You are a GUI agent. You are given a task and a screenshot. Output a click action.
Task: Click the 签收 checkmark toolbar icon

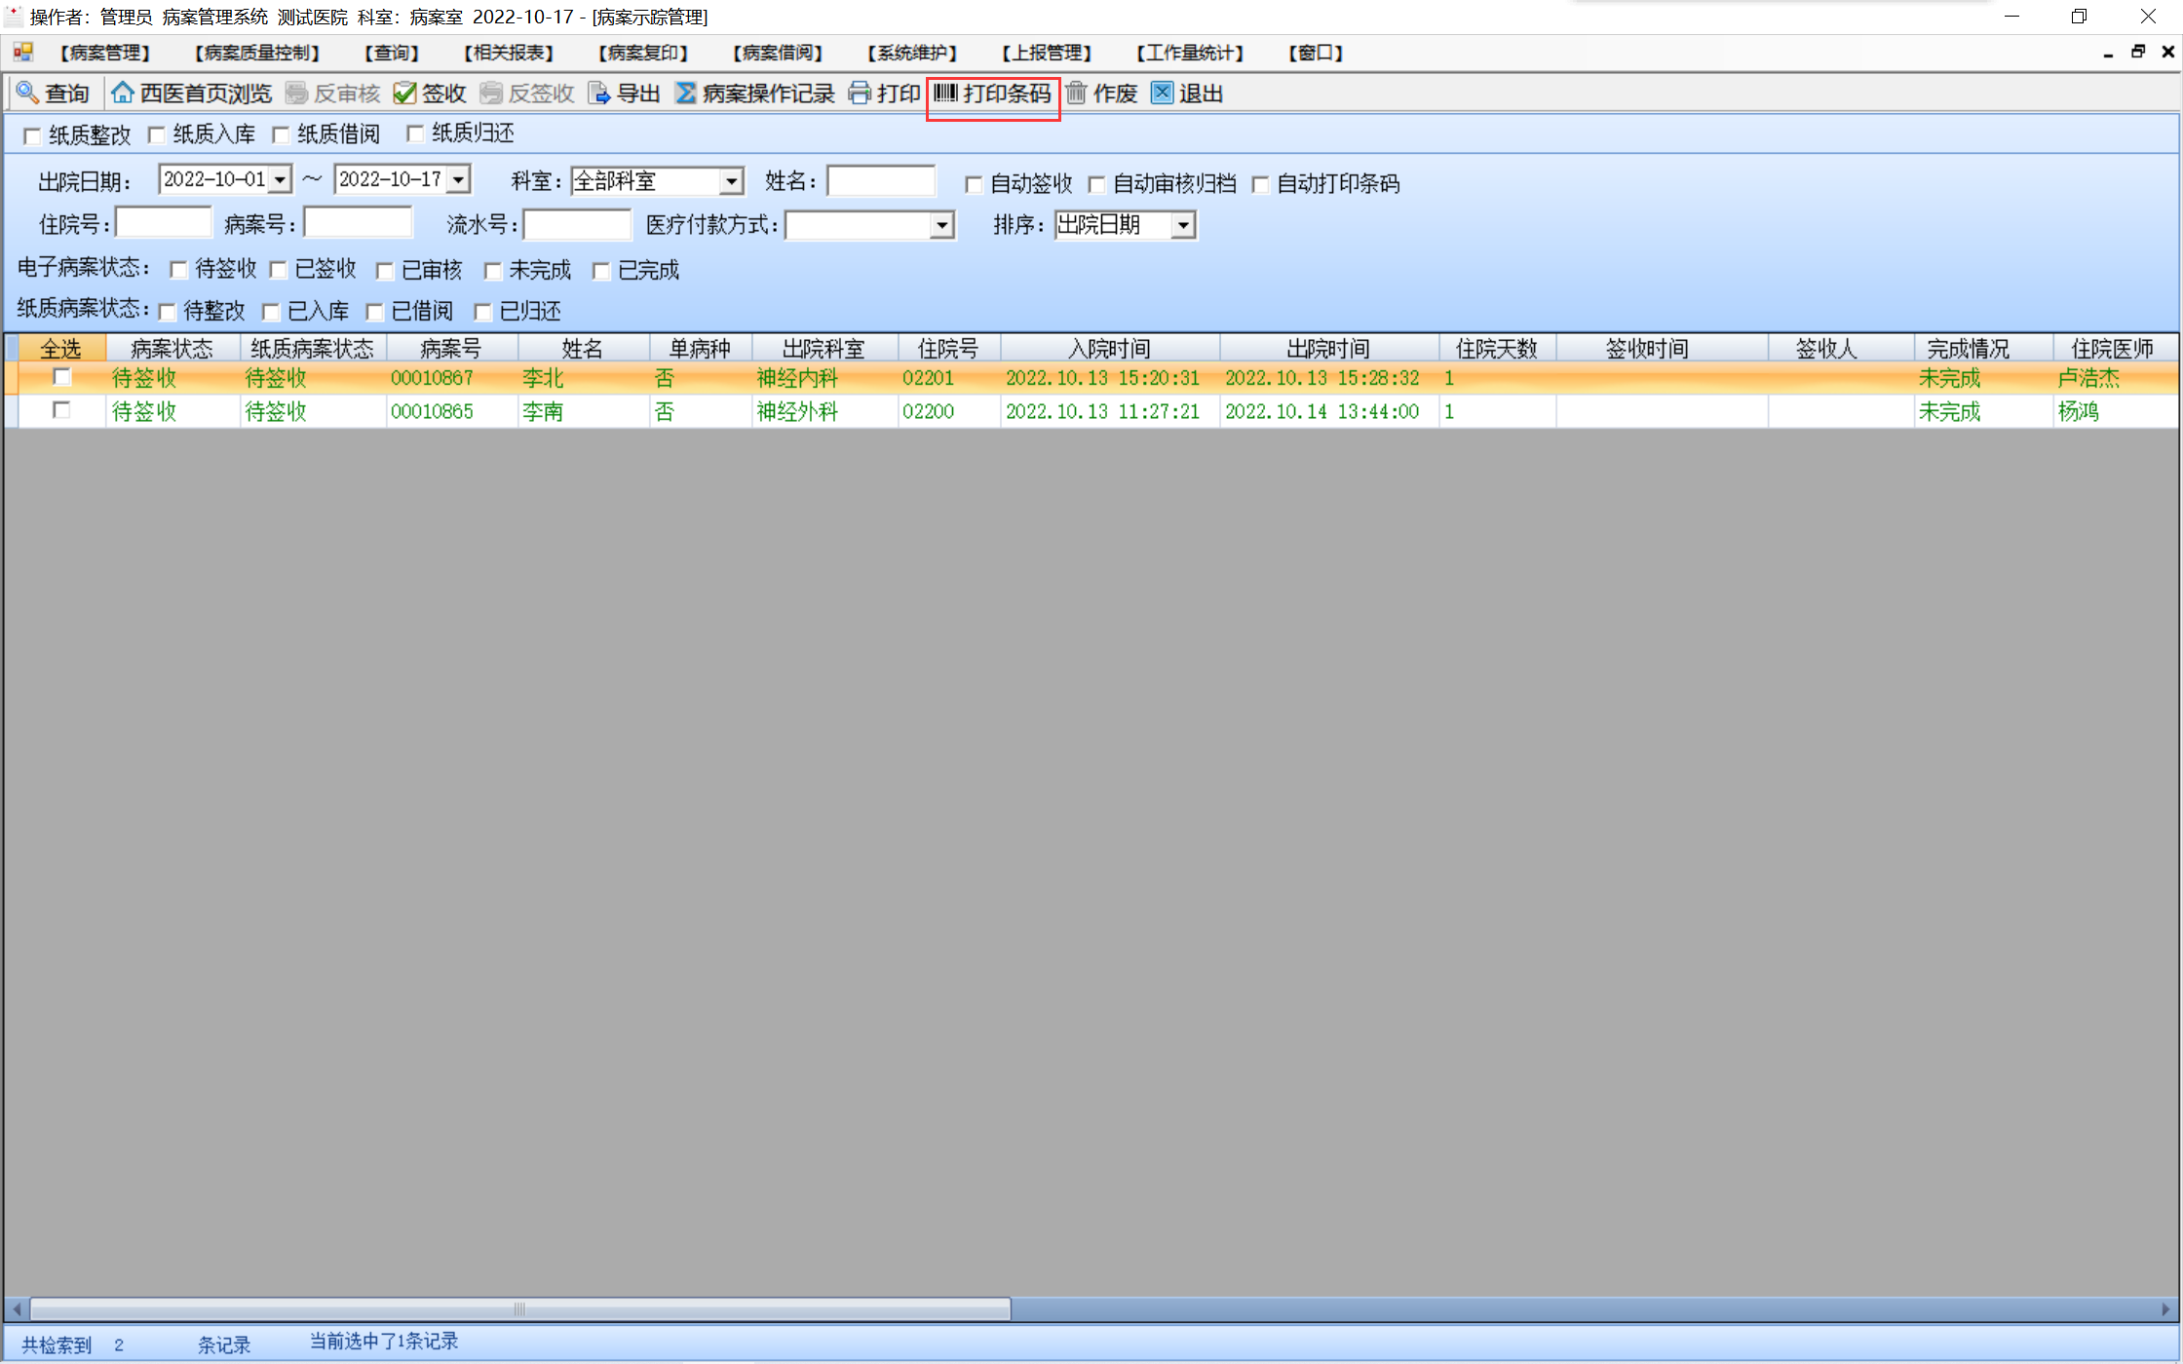click(404, 94)
